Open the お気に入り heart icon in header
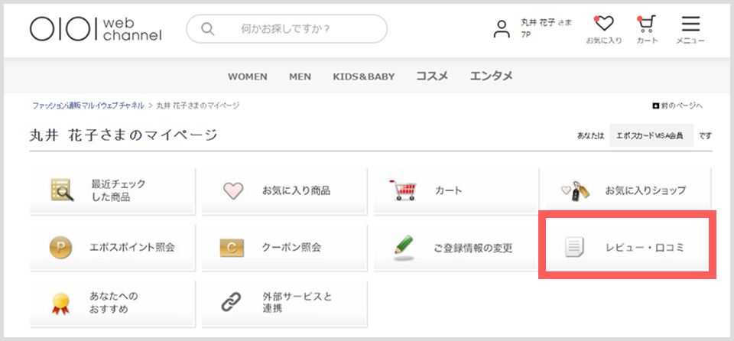This screenshot has height=341, width=734. 604,30
